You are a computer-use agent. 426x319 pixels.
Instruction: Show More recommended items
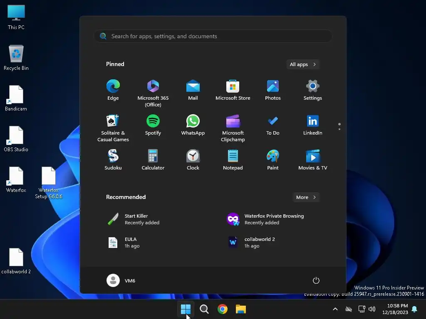pyautogui.click(x=306, y=197)
